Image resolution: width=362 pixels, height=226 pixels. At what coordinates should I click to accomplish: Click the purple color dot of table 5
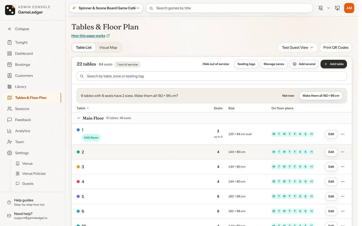tap(78, 196)
